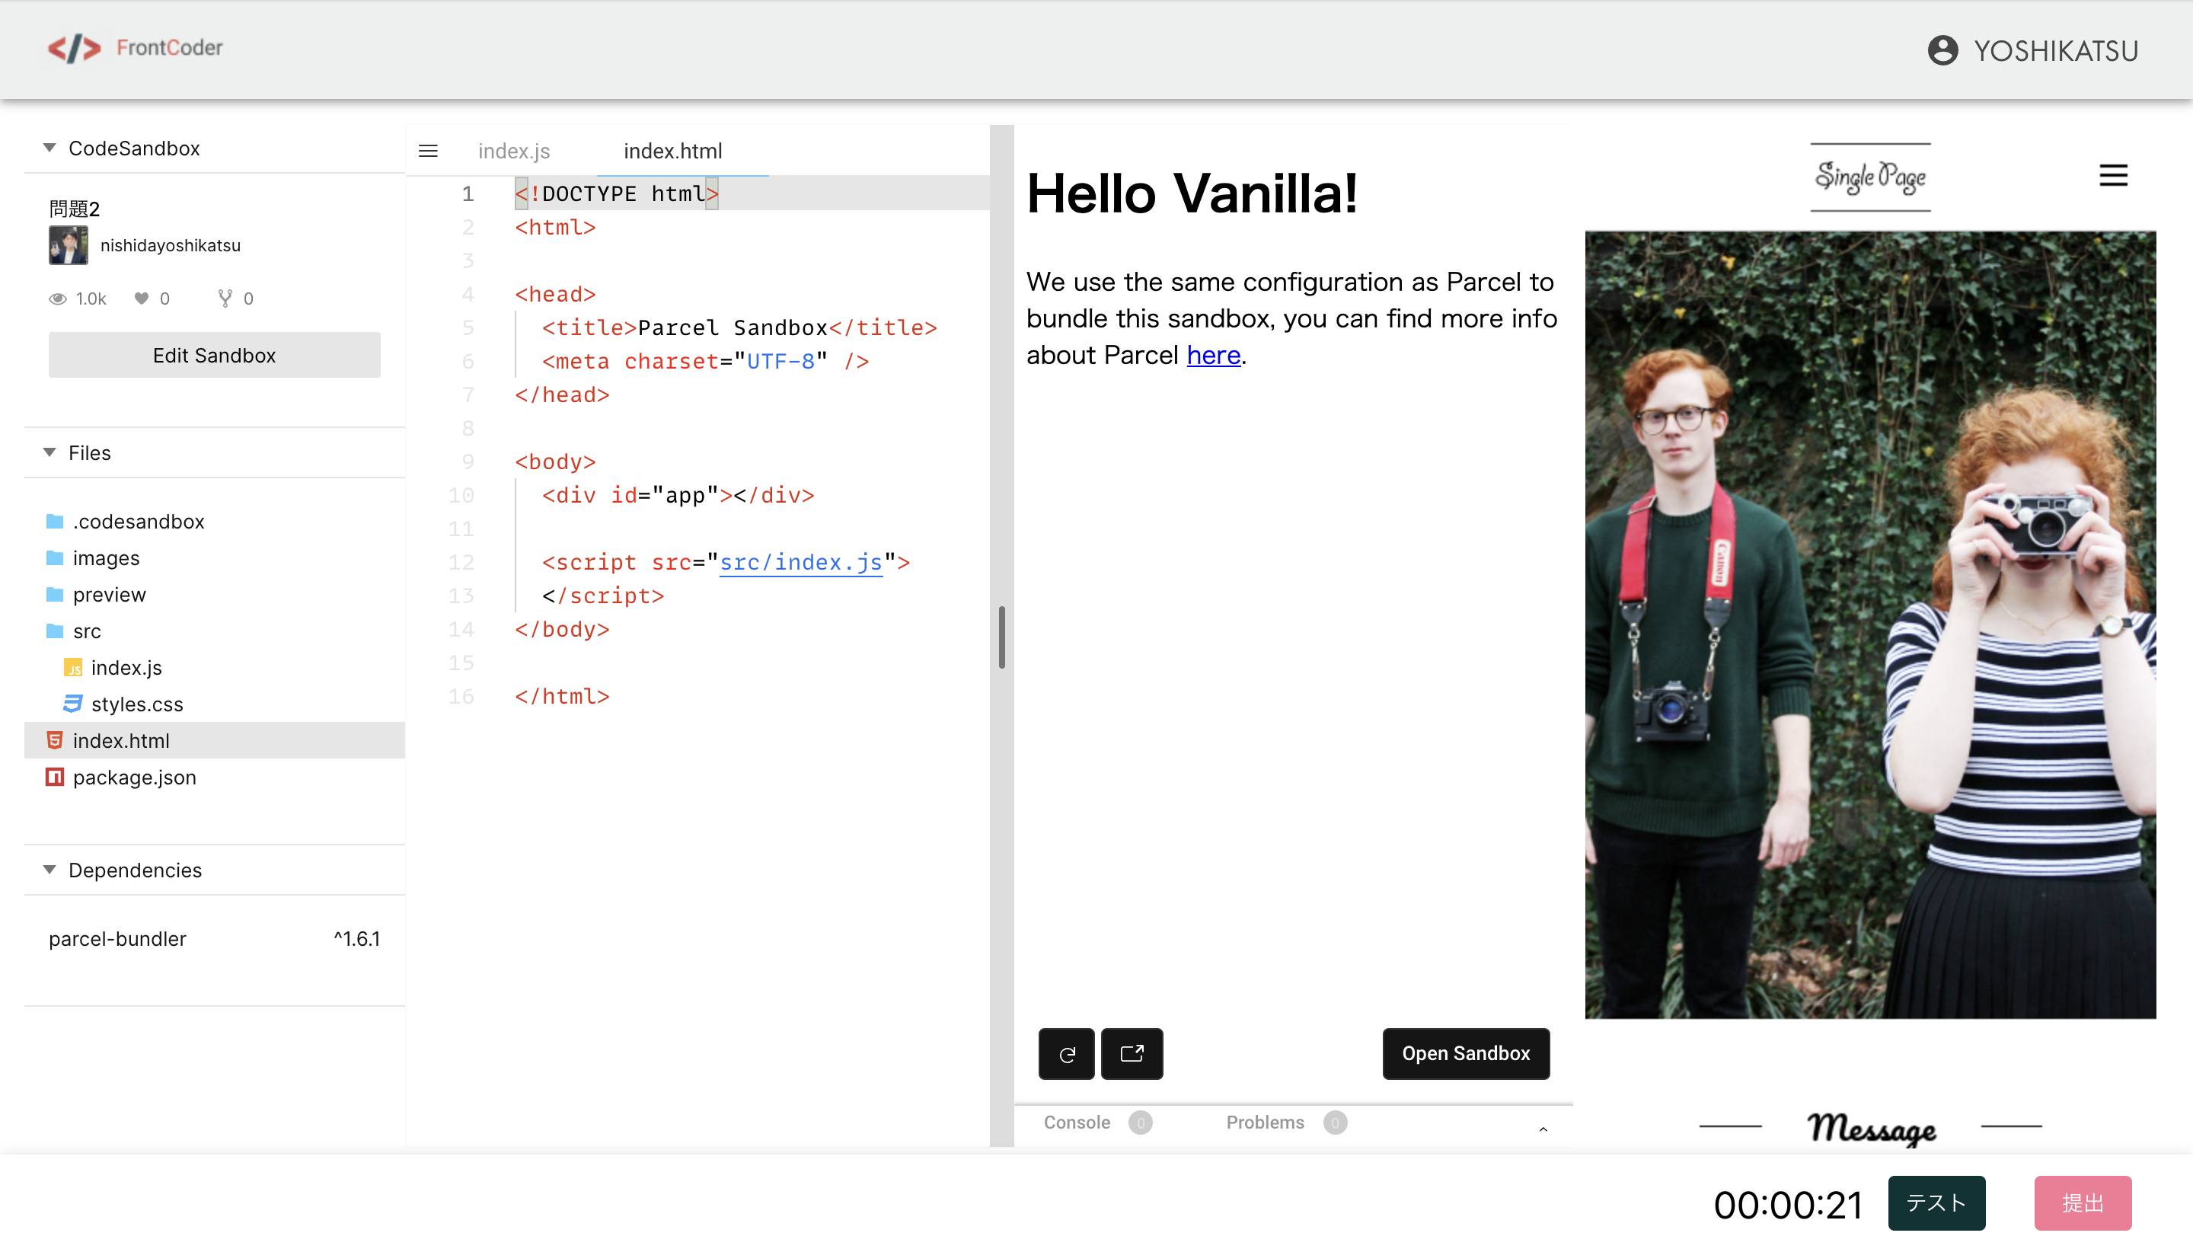
Task: Open the Problems tab
Action: point(1285,1123)
